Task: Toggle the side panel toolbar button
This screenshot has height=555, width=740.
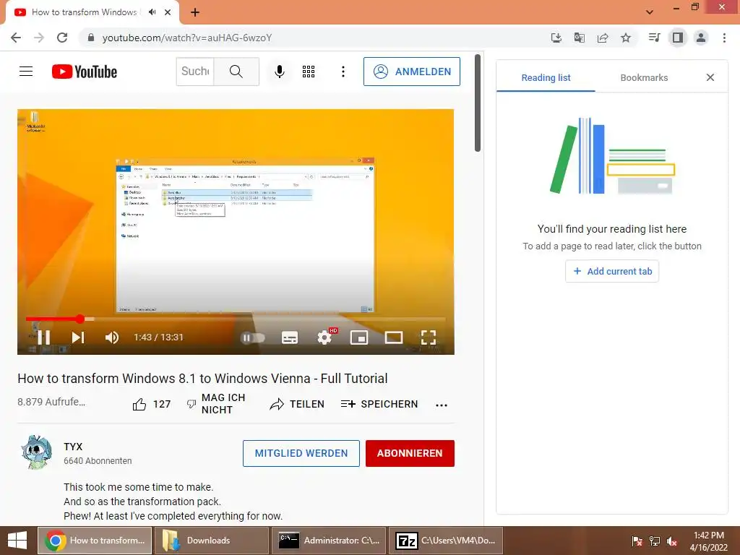Action: pyautogui.click(x=678, y=38)
